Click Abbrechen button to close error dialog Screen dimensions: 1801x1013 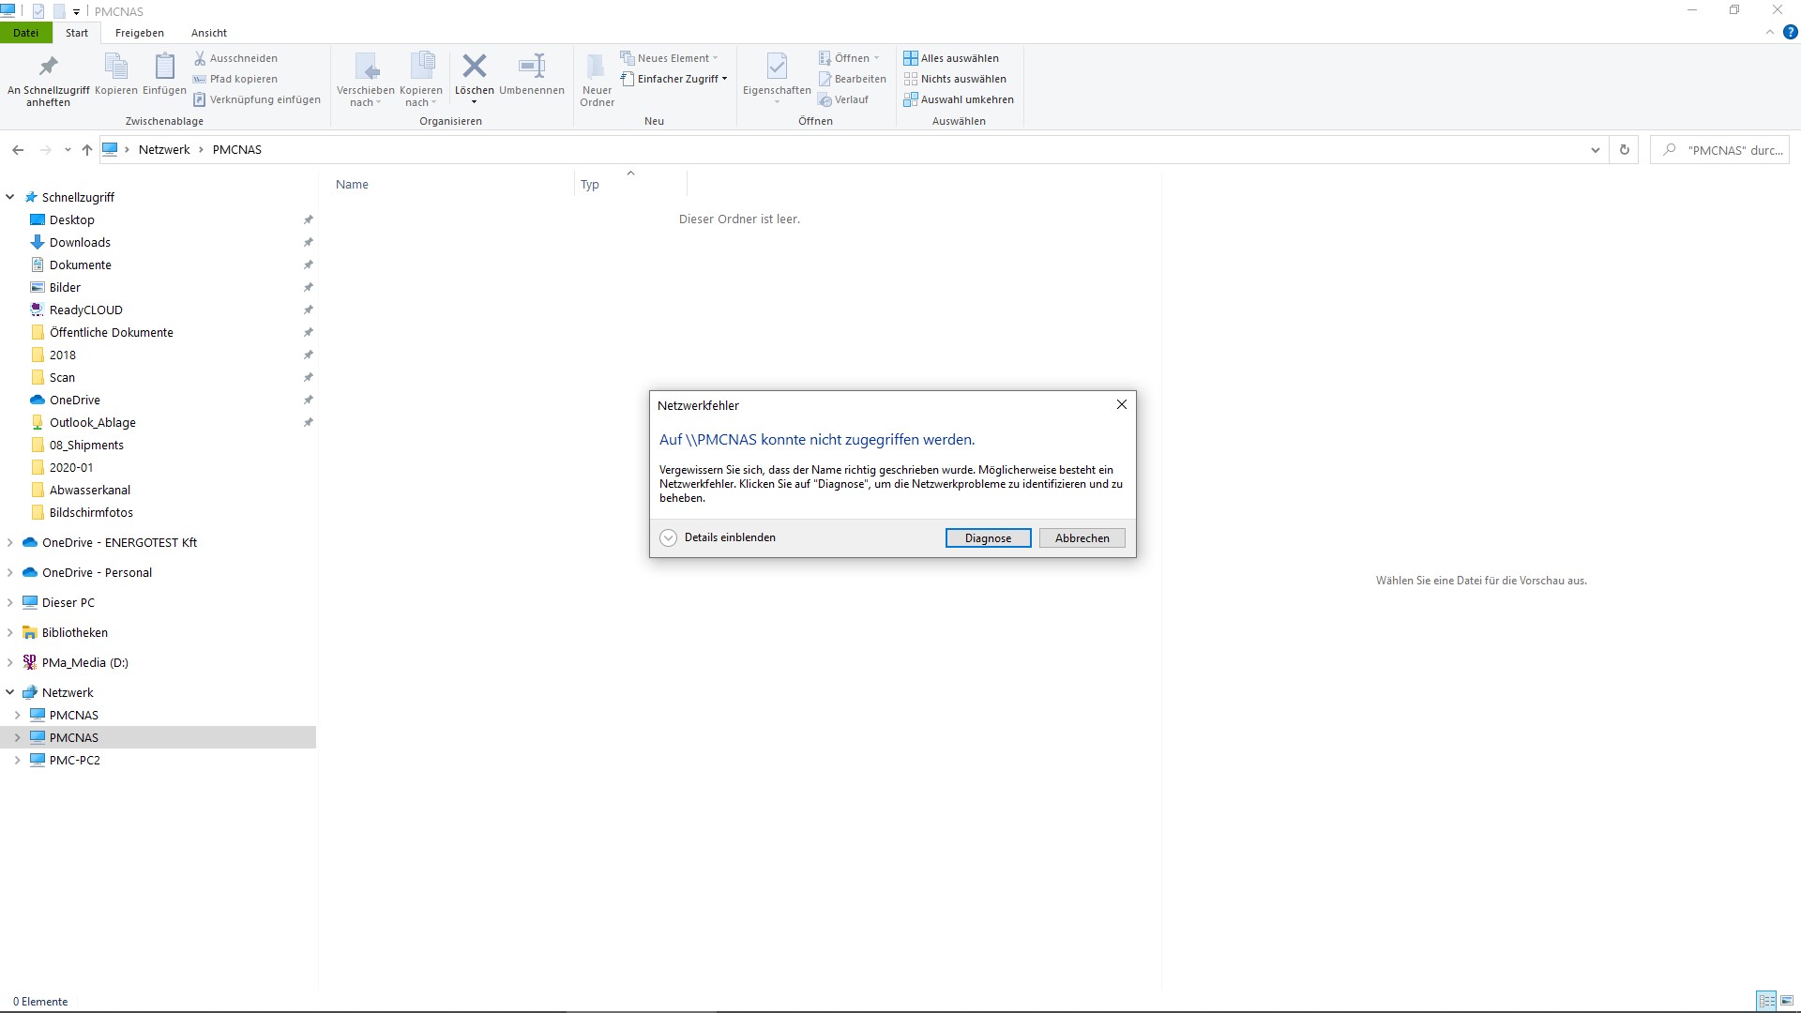tap(1082, 538)
